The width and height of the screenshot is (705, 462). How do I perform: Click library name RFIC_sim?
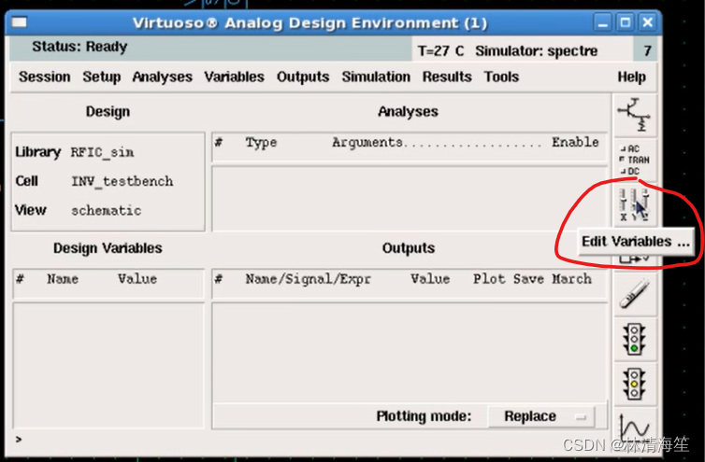click(x=102, y=153)
